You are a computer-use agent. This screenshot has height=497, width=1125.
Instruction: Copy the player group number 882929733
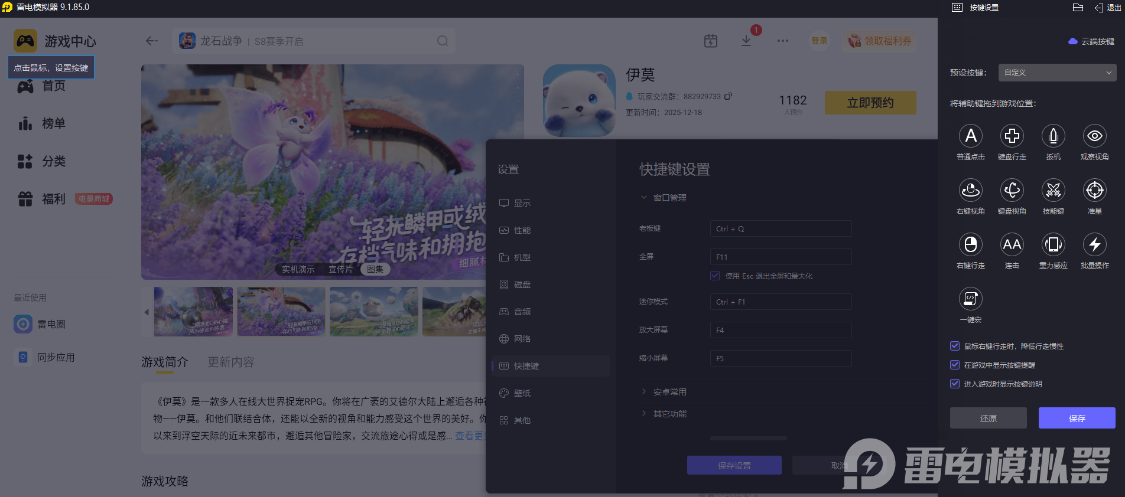point(728,96)
